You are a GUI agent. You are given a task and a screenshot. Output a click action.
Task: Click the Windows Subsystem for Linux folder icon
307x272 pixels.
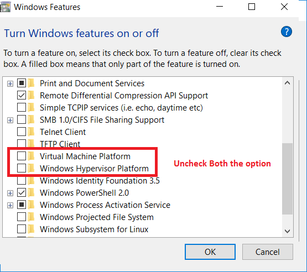coord(31,229)
